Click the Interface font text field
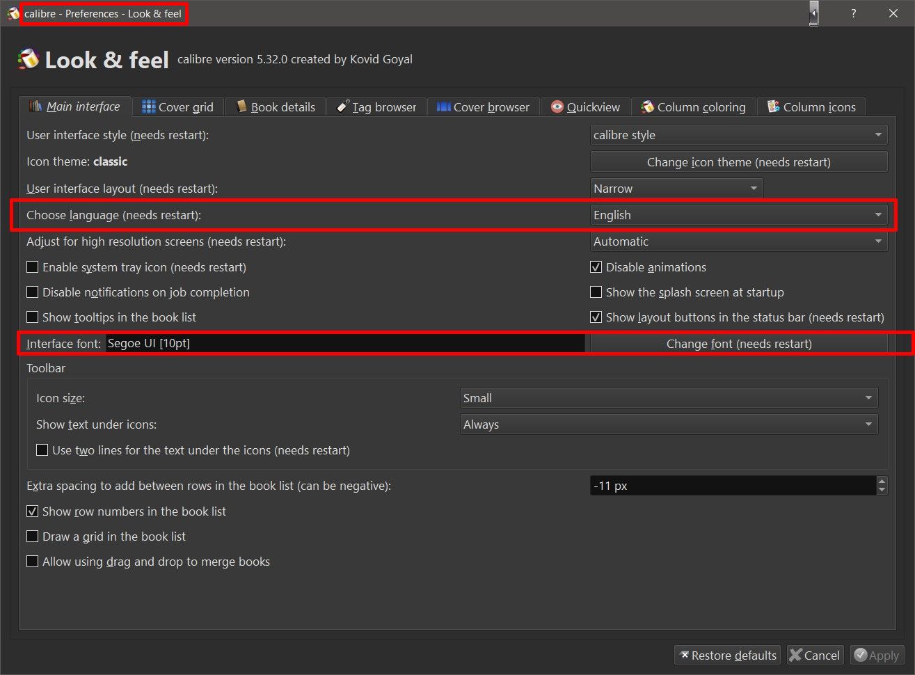This screenshot has width=915, height=675. click(x=345, y=344)
